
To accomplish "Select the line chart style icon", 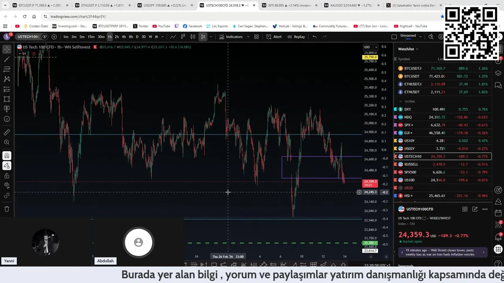I will coord(173,37).
